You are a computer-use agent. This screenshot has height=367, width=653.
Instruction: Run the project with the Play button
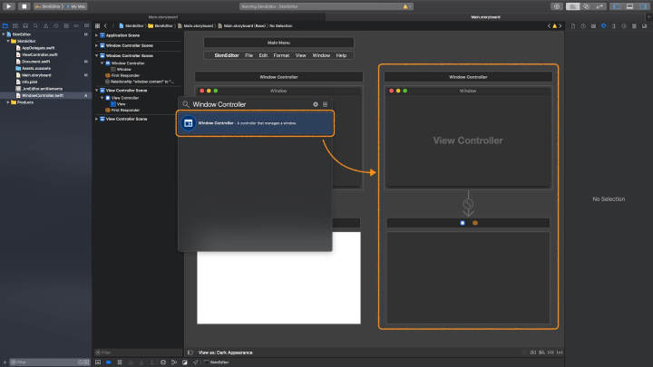[x=8, y=6]
